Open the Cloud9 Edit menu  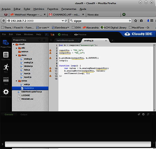coord(11,34)
